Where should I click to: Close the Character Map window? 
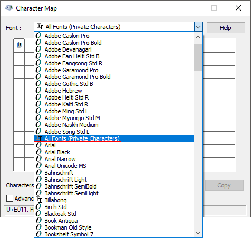(x=238, y=8)
